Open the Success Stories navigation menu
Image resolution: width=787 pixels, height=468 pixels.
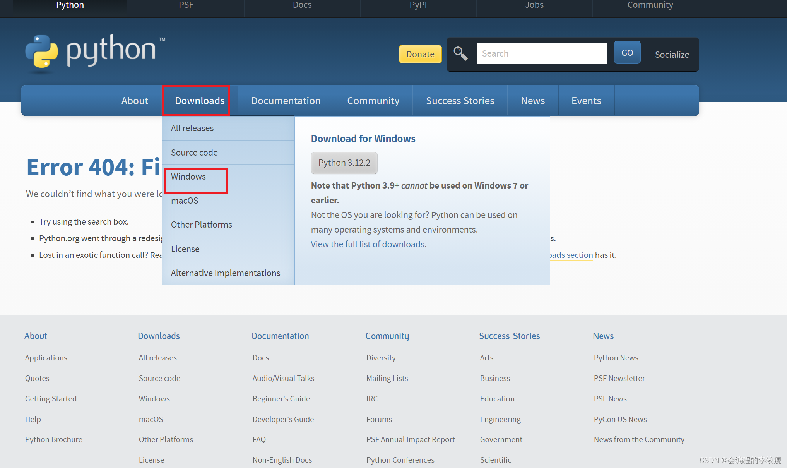460,101
